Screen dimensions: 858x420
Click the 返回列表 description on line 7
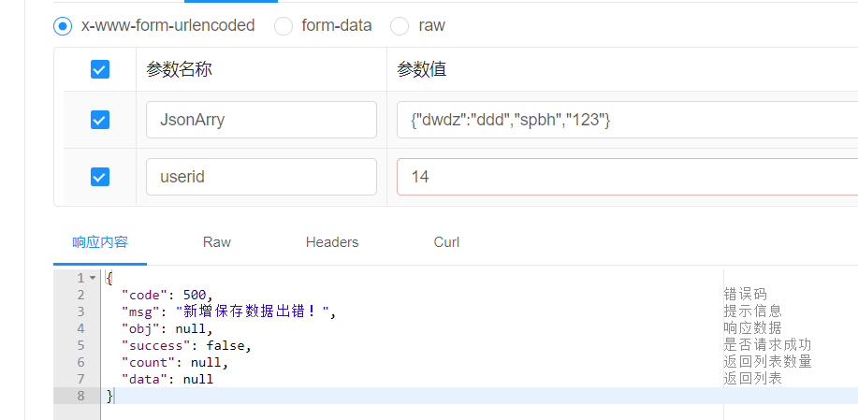coord(753,379)
